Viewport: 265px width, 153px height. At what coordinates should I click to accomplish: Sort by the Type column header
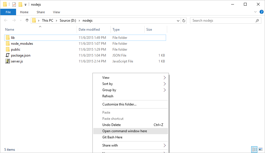(x=128, y=29)
